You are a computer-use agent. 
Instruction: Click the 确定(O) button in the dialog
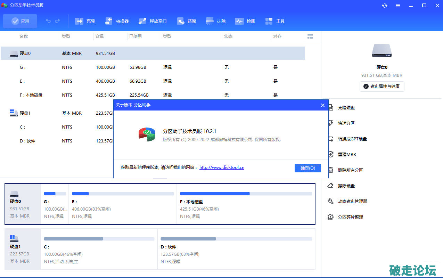[307, 168]
